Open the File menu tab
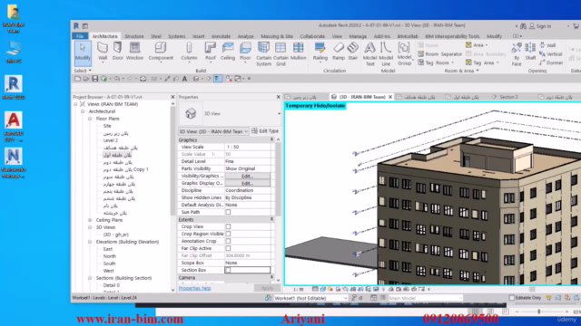 [x=80, y=36]
